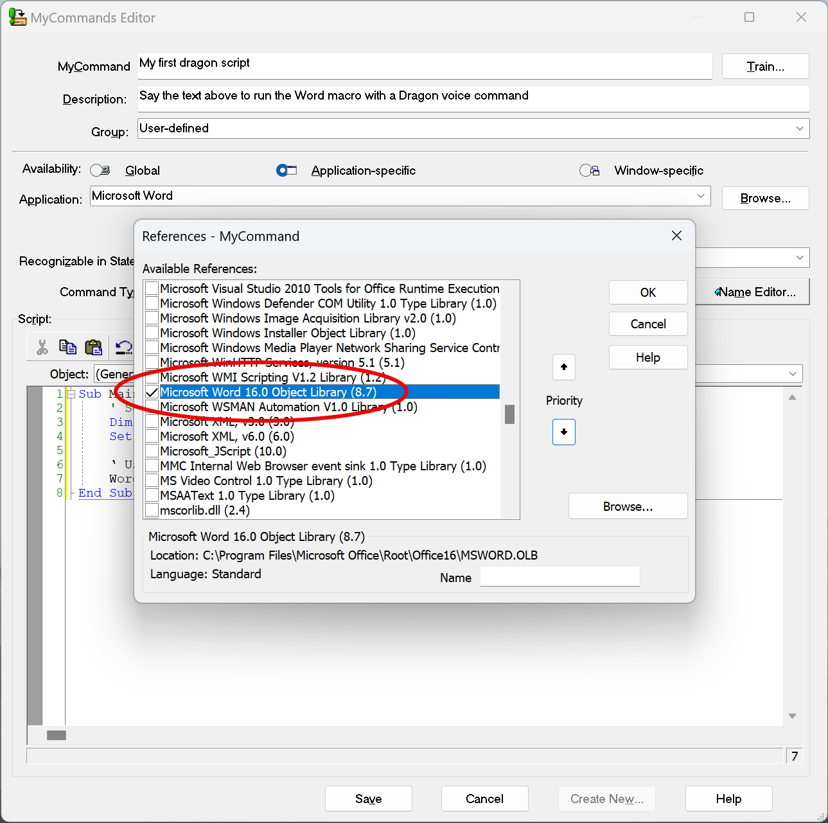Click line number 5 in script gutter
The height and width of the screenshot is (823, 828).
[x=60, y=450]
